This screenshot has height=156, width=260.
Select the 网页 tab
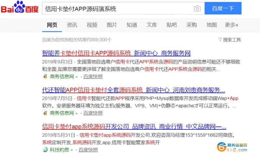point(52,25)
